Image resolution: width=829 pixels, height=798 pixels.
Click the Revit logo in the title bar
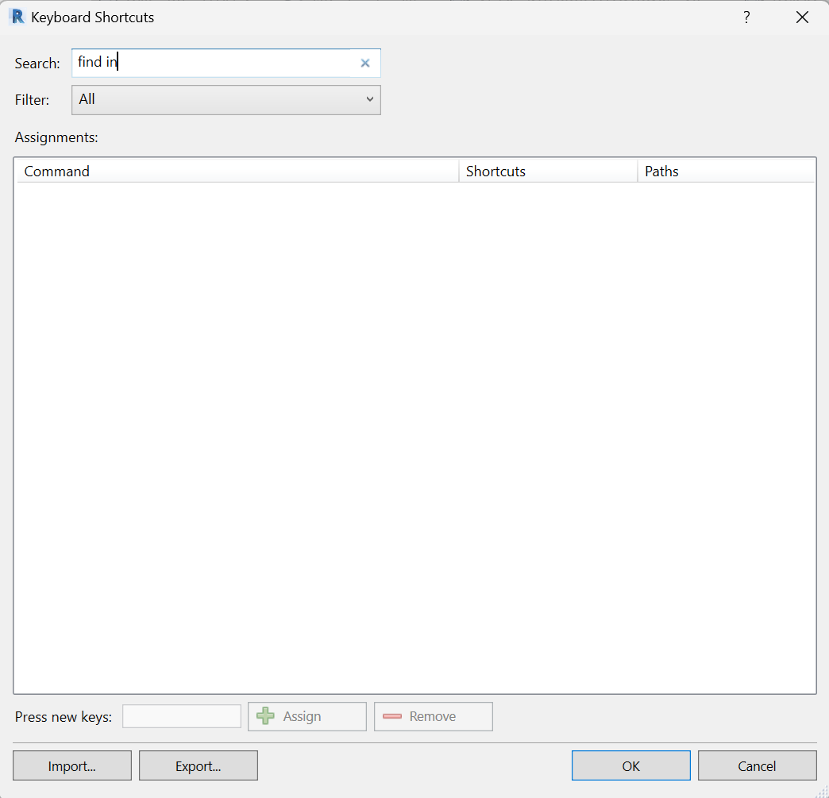[x=17, y=16]
